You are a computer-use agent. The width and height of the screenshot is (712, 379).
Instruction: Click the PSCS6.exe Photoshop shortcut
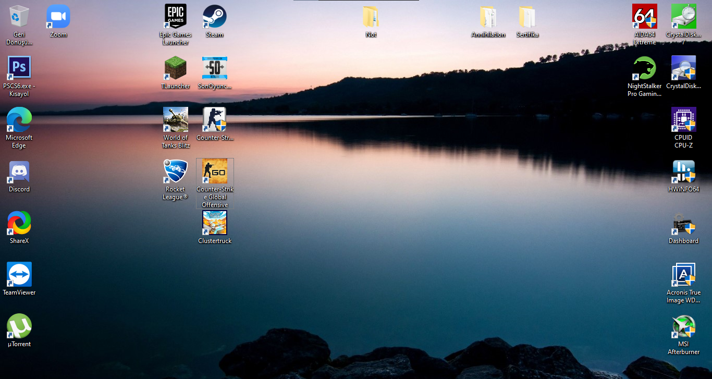(x=19, y=68)
